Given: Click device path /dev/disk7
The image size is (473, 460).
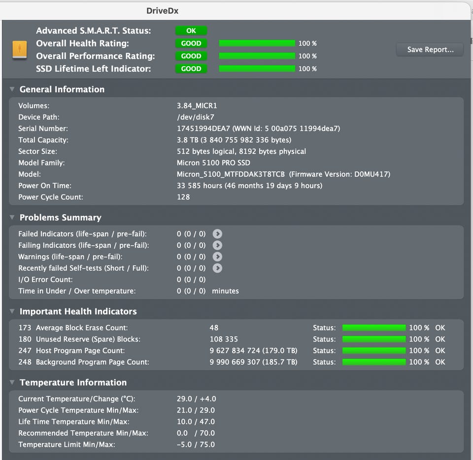Looking at the screenshot, I should tap(196, 117).
